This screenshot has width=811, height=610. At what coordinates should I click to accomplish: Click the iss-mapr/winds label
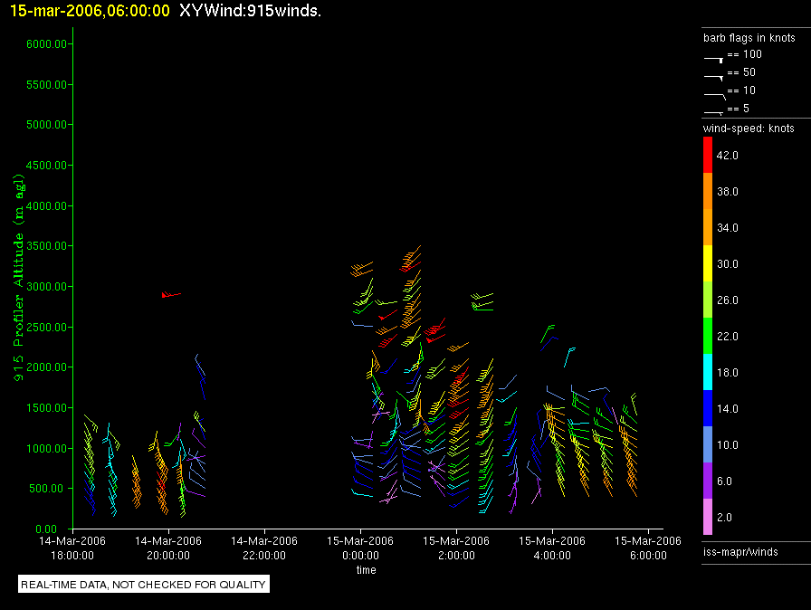[740, 552]
